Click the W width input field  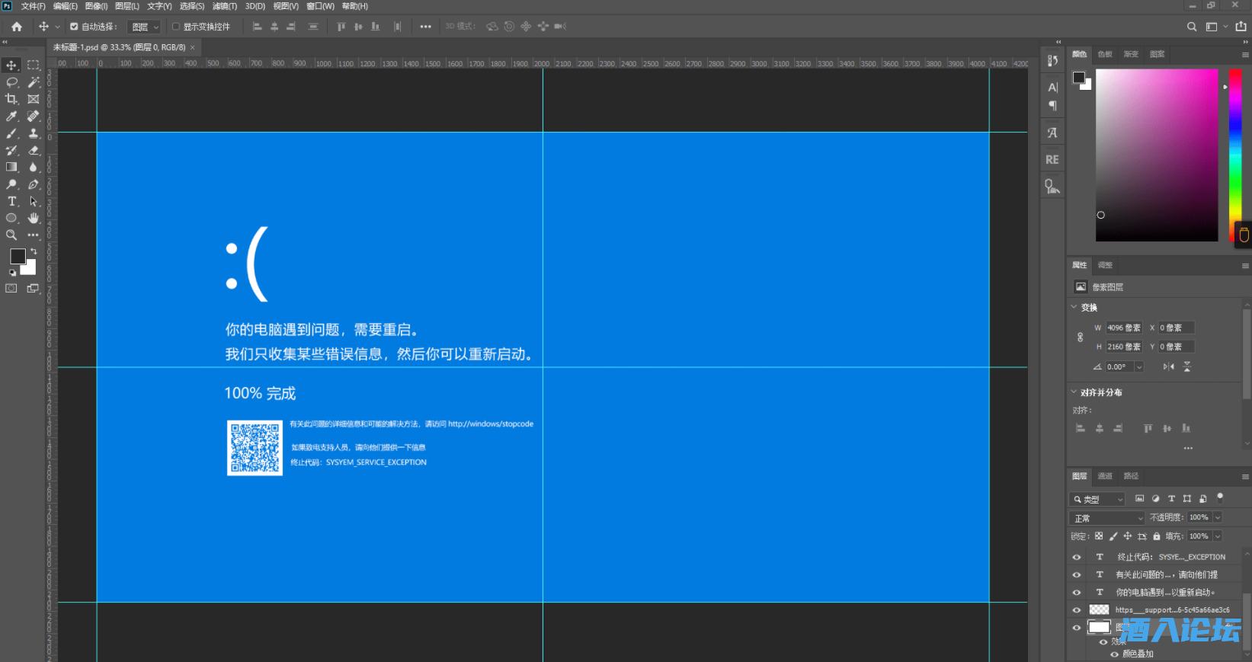[x=1123, y=328]
